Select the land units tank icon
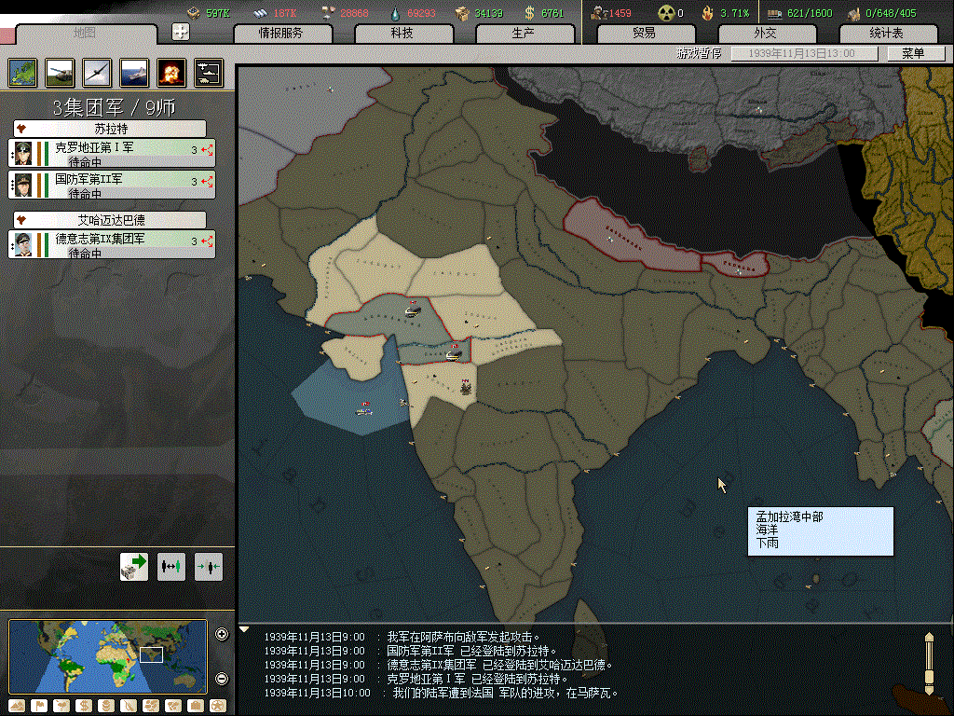 tap(60, 72)
